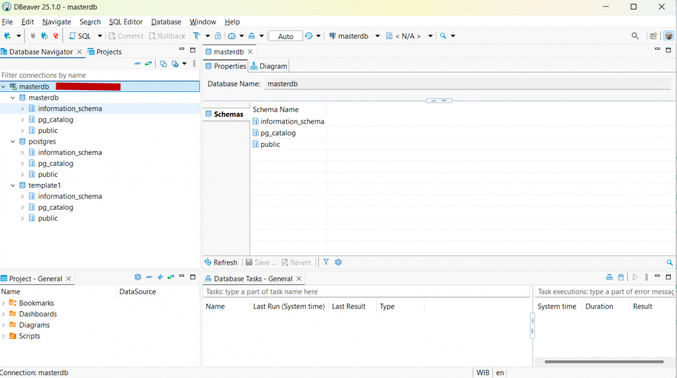The width and height of the screenshot is (677, 378).
Task: Toggle Link with Editor in Database Navigator
Action: click(149, 64)
